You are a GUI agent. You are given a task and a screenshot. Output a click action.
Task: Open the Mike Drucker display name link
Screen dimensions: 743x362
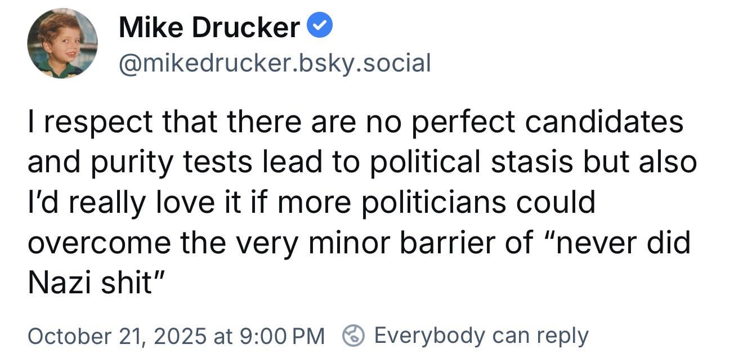209,28
